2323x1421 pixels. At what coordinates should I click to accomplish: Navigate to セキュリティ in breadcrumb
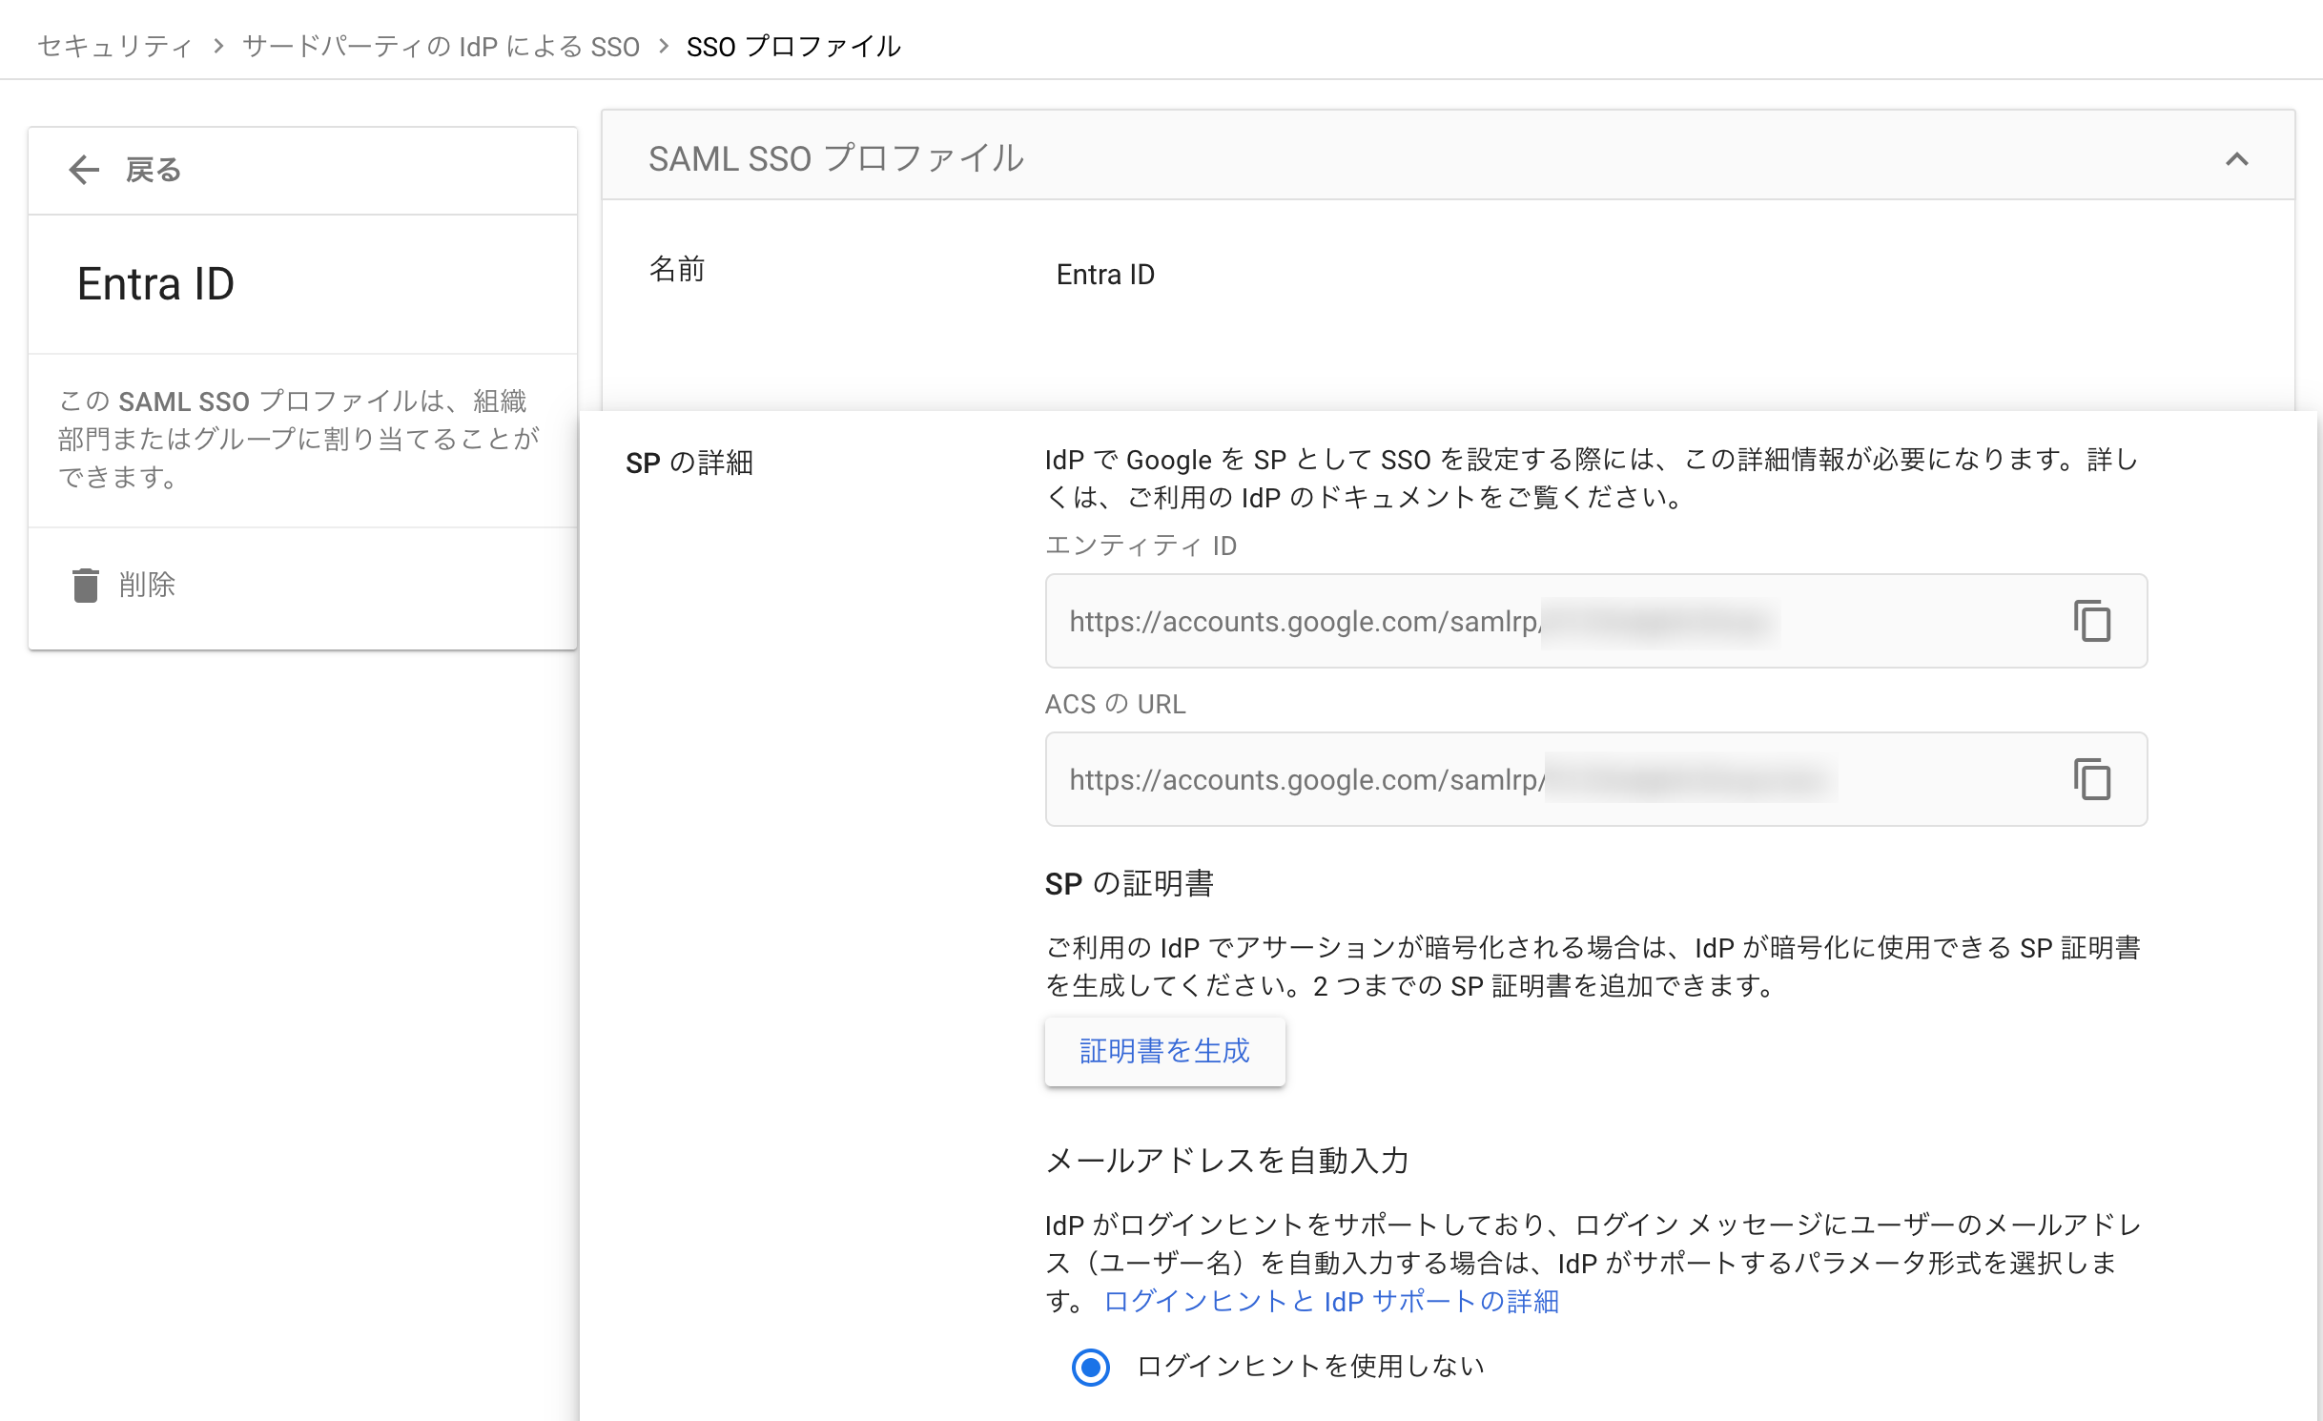(x=113, y=45)
